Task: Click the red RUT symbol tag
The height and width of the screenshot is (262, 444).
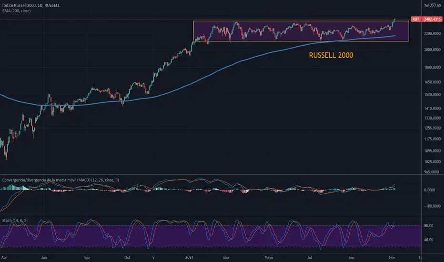Action: (x=416, y=19)
